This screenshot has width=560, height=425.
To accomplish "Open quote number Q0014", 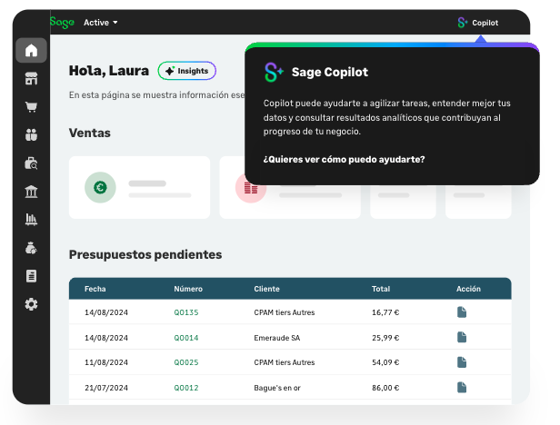I will point(185,337).
